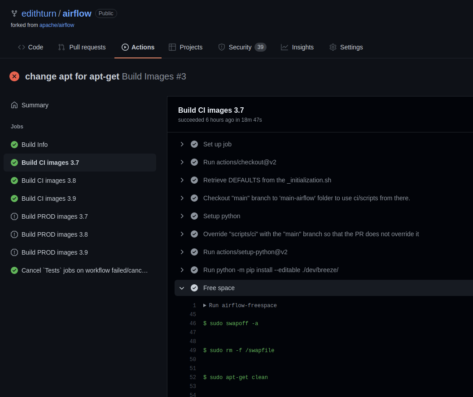Open the Projects tab
The width and height of the screenshot is (473, 397).
tap(185, 47)
